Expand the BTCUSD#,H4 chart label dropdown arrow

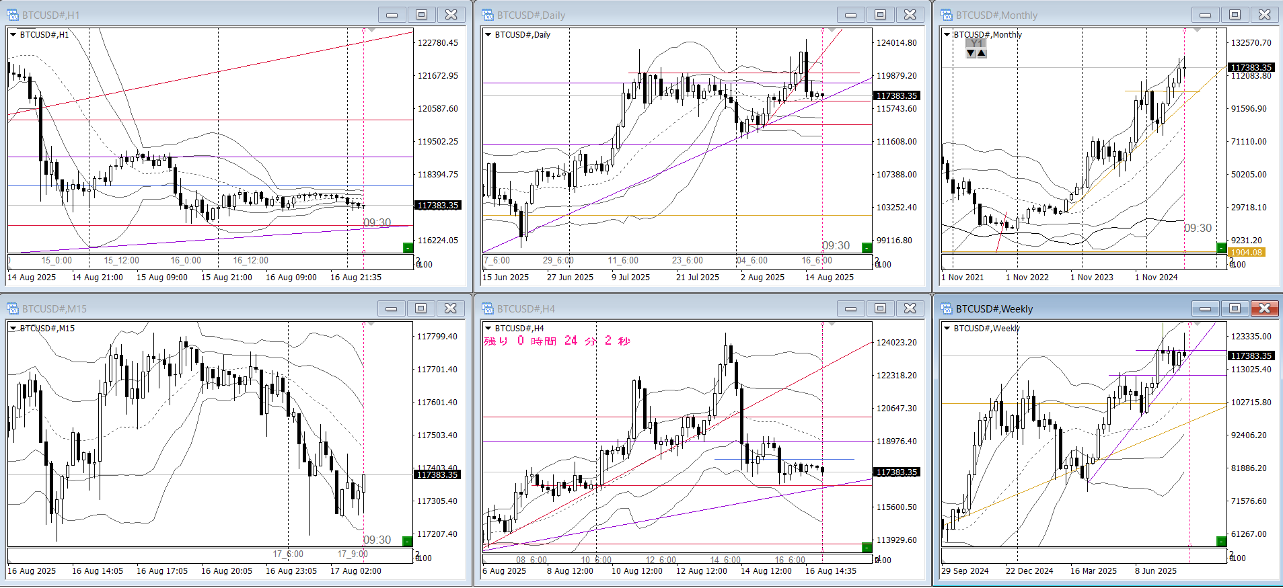(x=488, y=329)
